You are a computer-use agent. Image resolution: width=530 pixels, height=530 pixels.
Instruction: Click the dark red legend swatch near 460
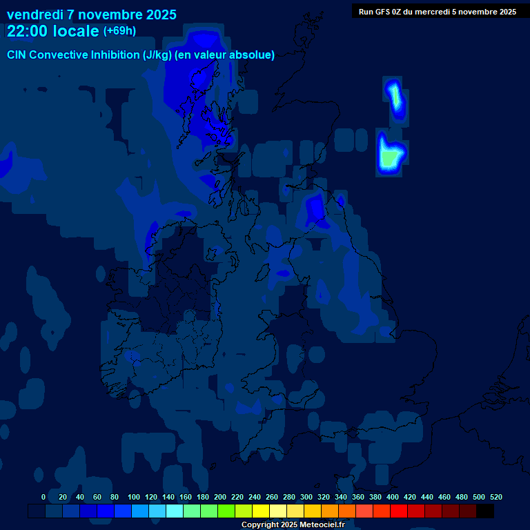(x=451, y=511)
